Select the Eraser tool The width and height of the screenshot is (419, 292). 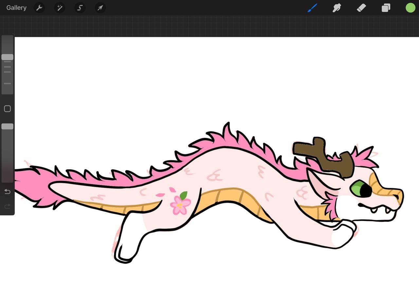click(361, 8)
